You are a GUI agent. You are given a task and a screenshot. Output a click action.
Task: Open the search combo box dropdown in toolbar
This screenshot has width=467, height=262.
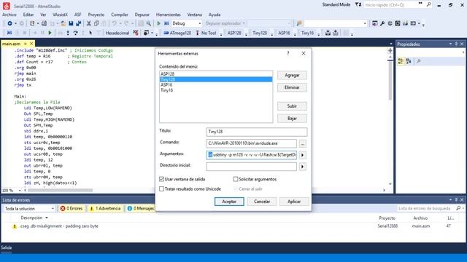(x=365, y=23)
